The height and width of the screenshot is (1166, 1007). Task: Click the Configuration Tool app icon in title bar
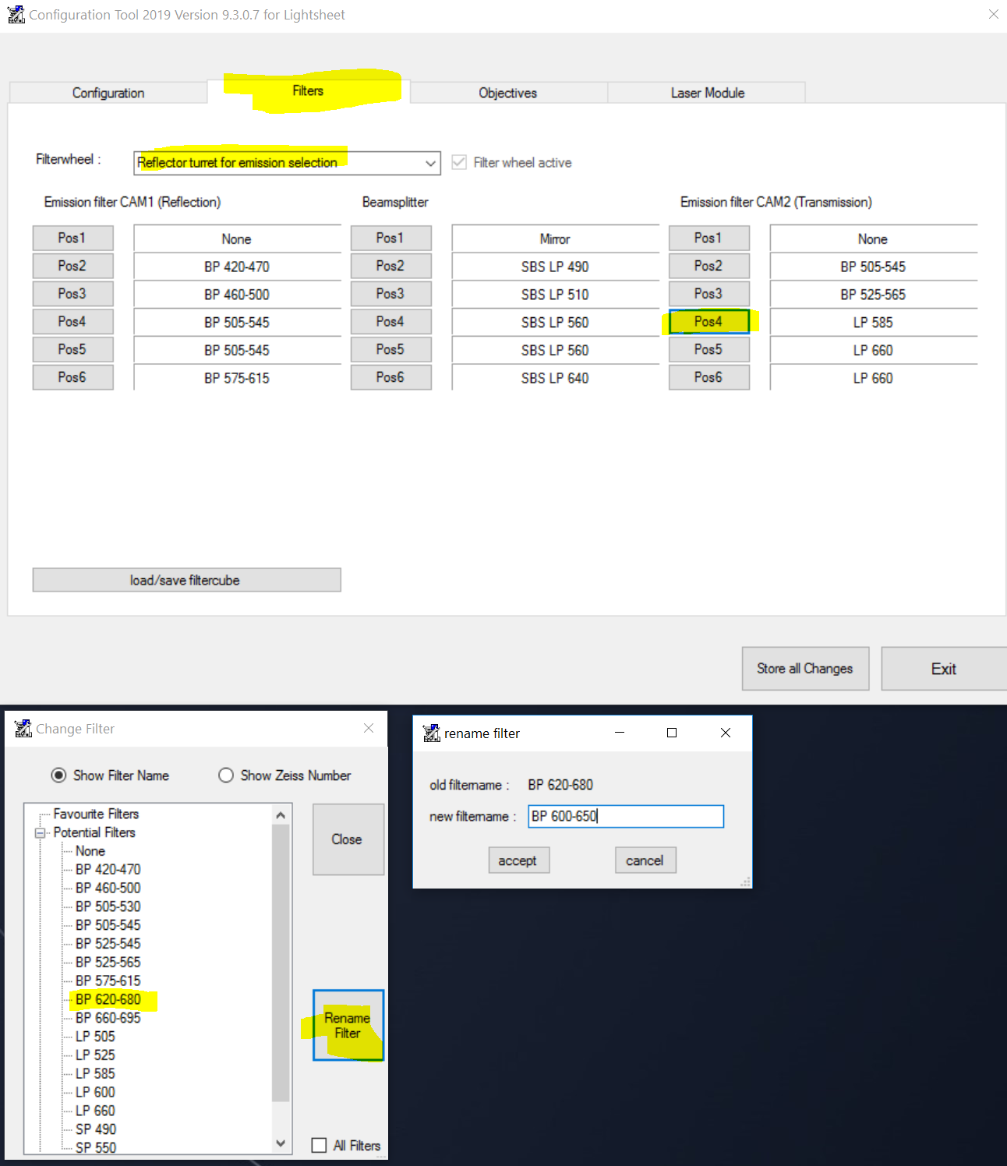pos(16,15)
